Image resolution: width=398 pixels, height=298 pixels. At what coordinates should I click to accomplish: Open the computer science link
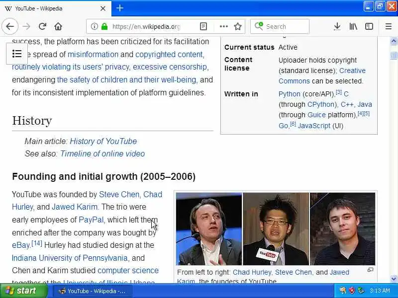[x=128, y=270]
